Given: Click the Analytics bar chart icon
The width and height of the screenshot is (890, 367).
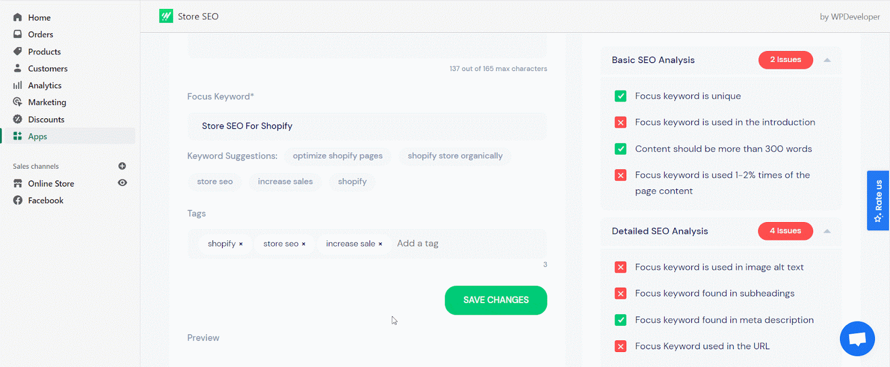Looking at the screenshot, I should [18, 85].
